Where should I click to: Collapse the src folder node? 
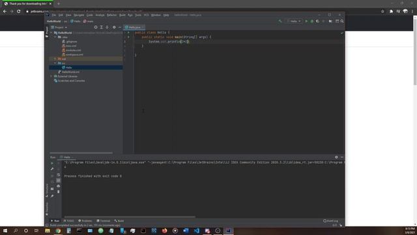pyautogui.click(x=55, y=63)
